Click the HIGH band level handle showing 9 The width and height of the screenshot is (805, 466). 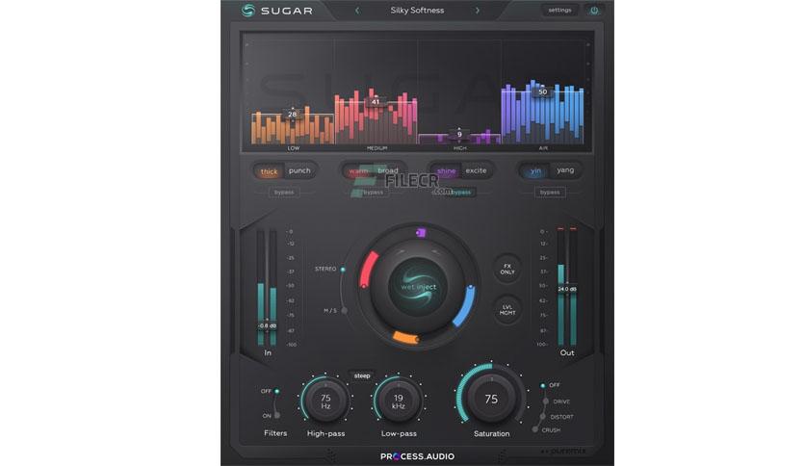[459, 135]
